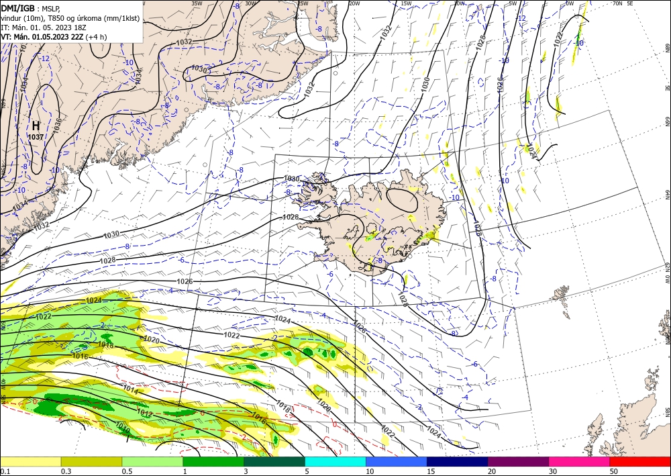Select the pink 30–50 legend swatch
This screenshot has width=671, height=476.
coord(580,461)
